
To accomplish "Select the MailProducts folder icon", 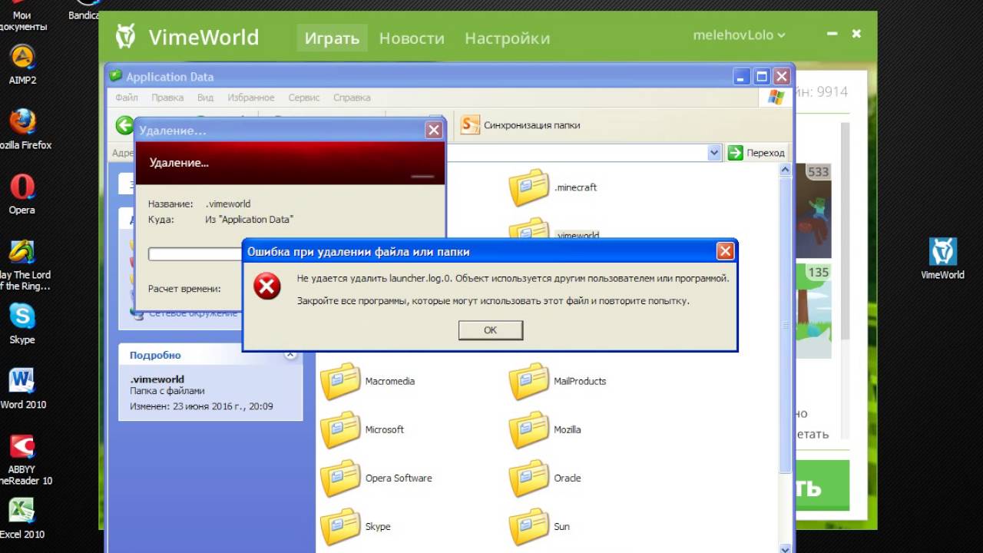I will click(x=528, y=381).
